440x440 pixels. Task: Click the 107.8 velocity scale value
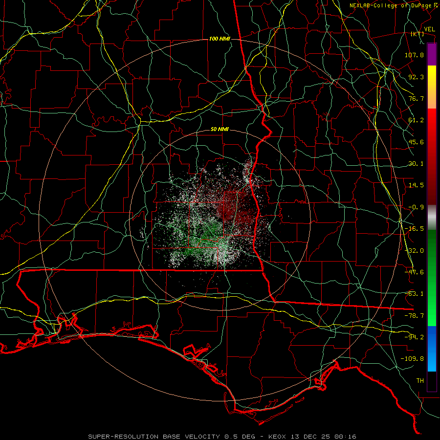(414, 55)
